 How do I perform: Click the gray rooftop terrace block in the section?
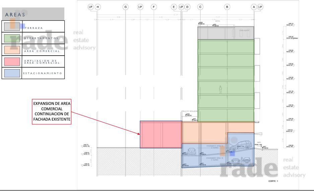(x=226, y=33)
